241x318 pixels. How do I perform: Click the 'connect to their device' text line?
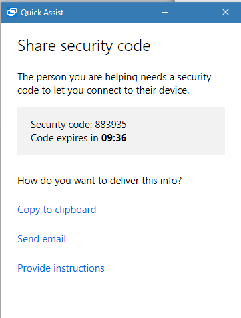pos(103,90)
